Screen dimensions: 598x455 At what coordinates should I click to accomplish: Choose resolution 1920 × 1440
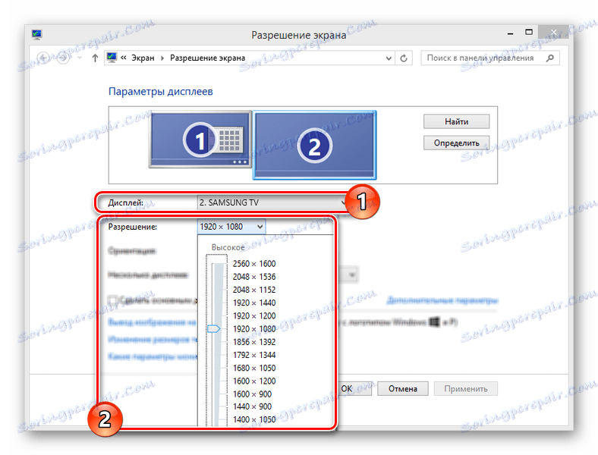254,303
